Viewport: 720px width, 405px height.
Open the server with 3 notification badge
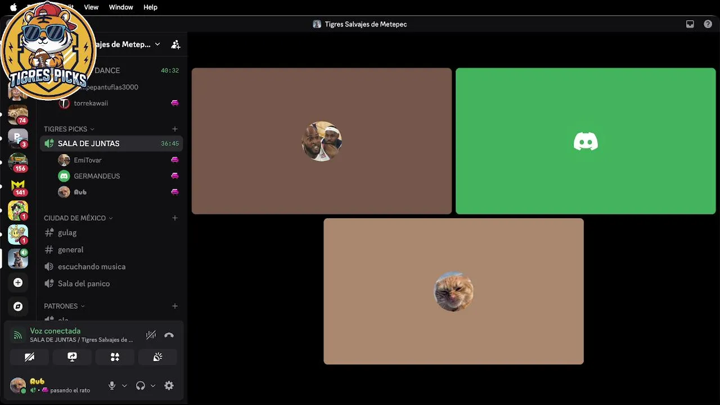(x=18, y=138)
